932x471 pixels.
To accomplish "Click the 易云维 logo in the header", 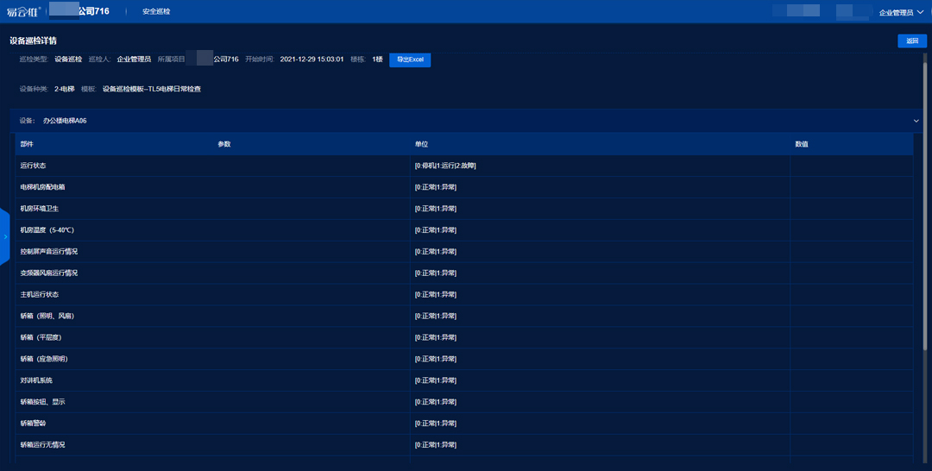I will [23, 12].
